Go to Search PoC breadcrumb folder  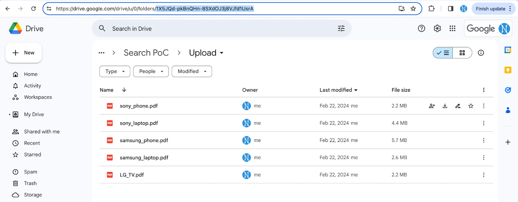point(146,53)
